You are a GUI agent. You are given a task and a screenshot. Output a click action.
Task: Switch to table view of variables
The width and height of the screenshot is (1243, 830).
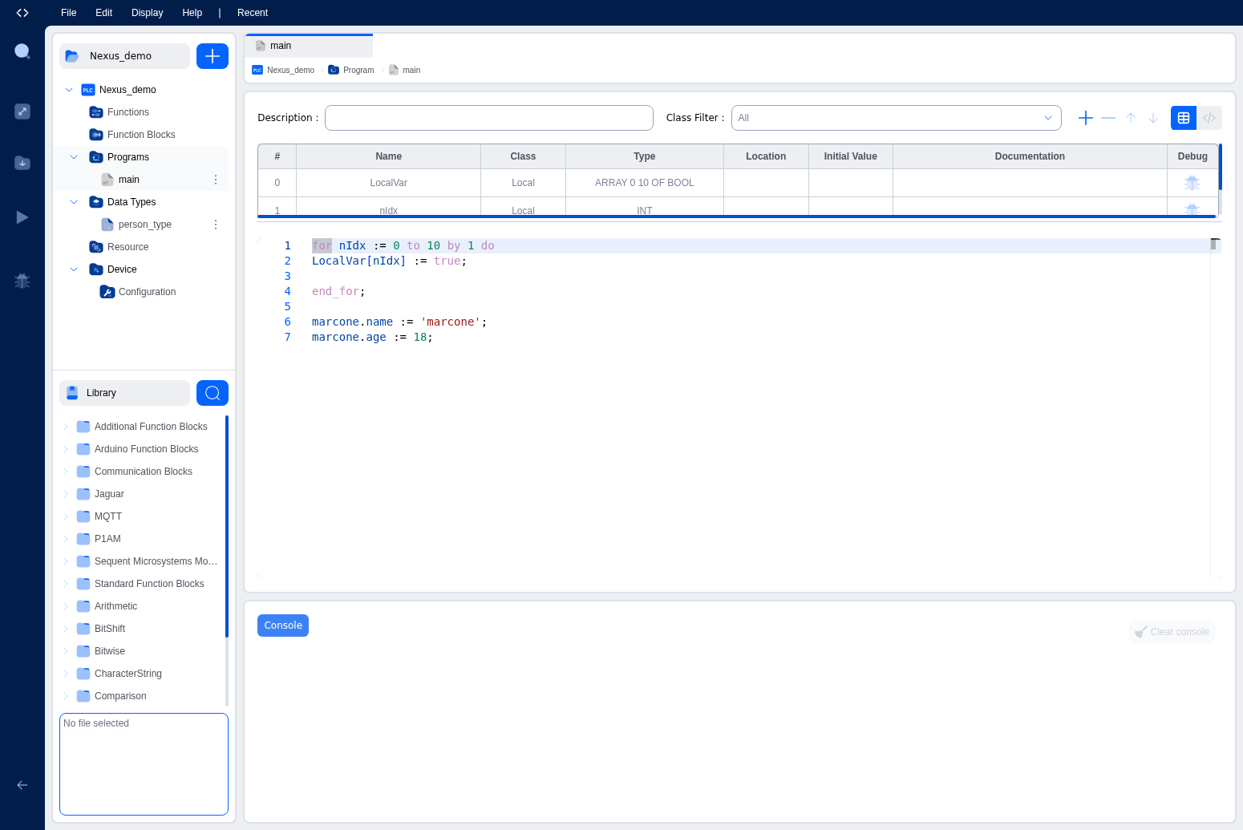pyautogui.click(x=1184, y=118)
